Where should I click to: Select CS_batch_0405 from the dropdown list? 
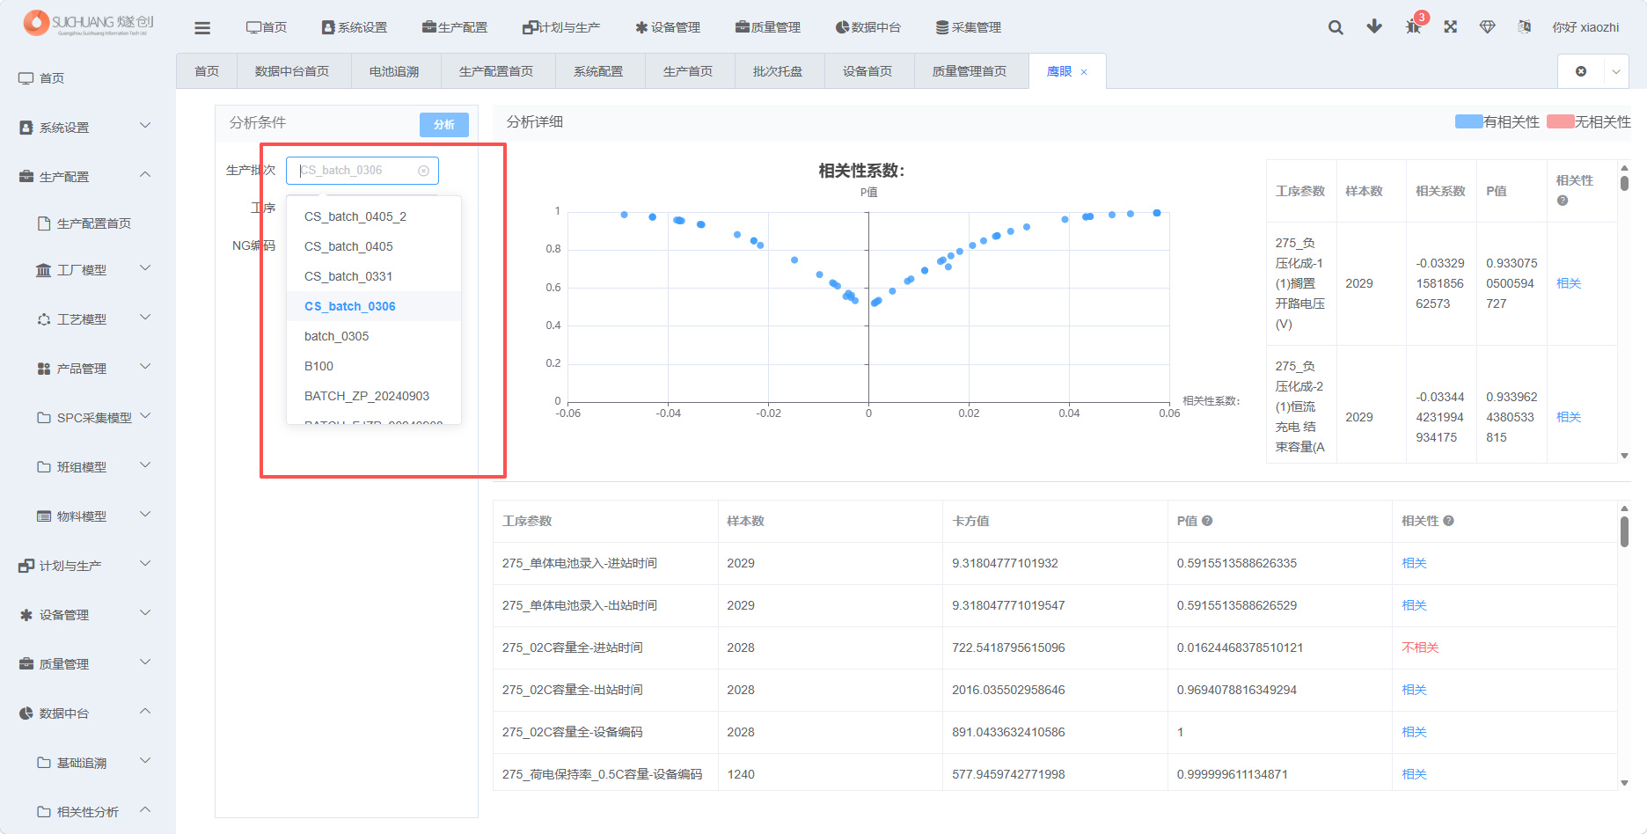pos(374,246)
